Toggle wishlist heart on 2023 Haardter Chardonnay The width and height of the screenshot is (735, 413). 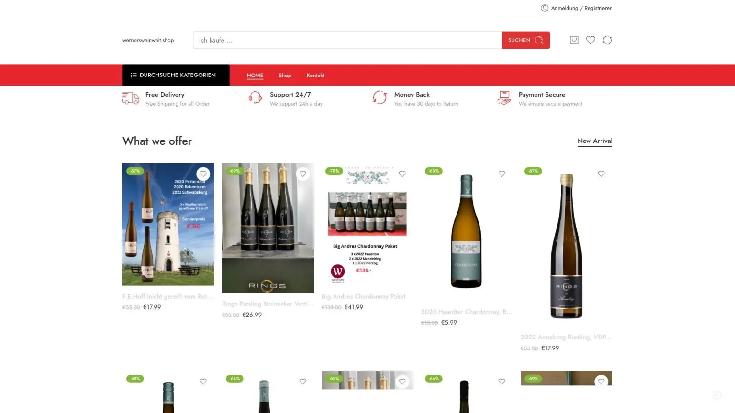pyautogui.click(x=502, y=174)
